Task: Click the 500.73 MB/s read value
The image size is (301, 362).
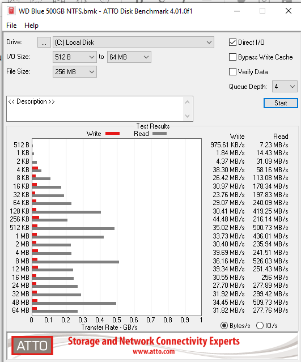Action: pyautogui.click(x=270, y=228)
